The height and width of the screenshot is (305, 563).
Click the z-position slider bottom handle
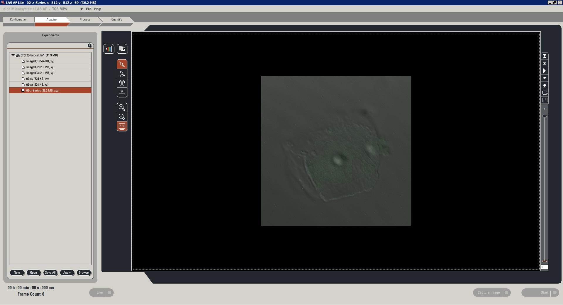click(545, 261)
